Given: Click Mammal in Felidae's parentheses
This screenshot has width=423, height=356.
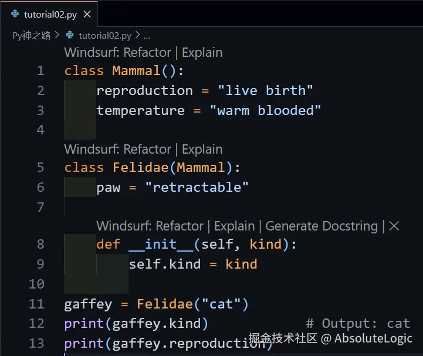Looking at the screenshot, I should 201,168.
